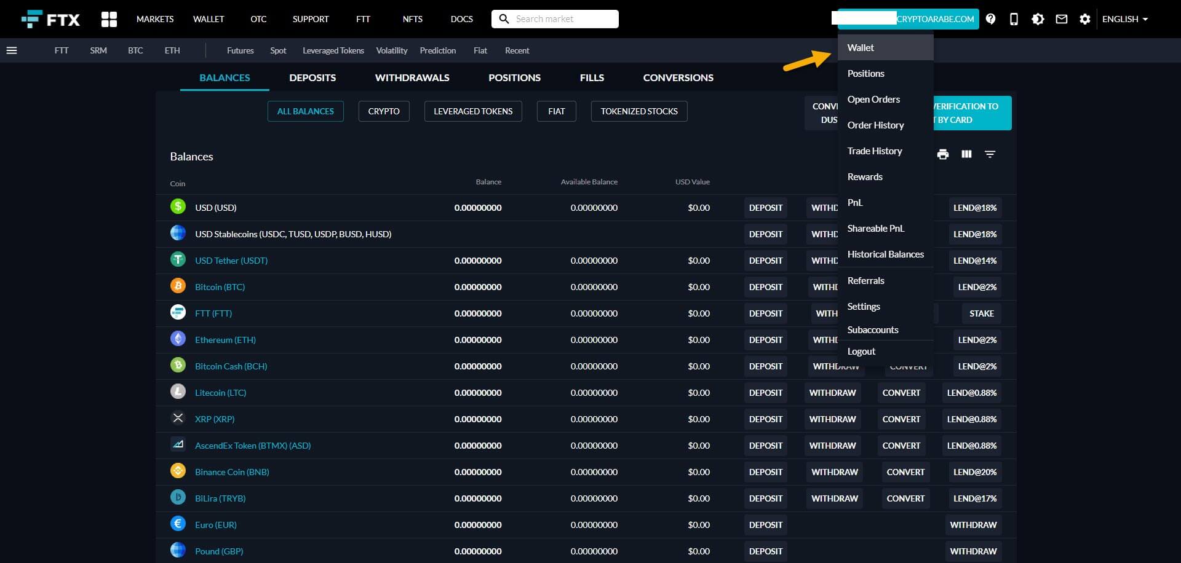
Task: Click WITHDRAW for Litecoin (LTC)
Action: click(832, 393)
